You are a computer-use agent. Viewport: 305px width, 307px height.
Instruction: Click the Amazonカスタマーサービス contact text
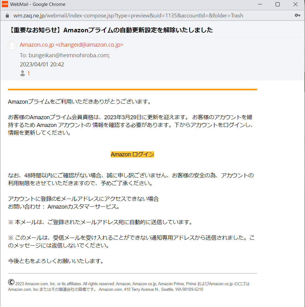tap(83, 207)
